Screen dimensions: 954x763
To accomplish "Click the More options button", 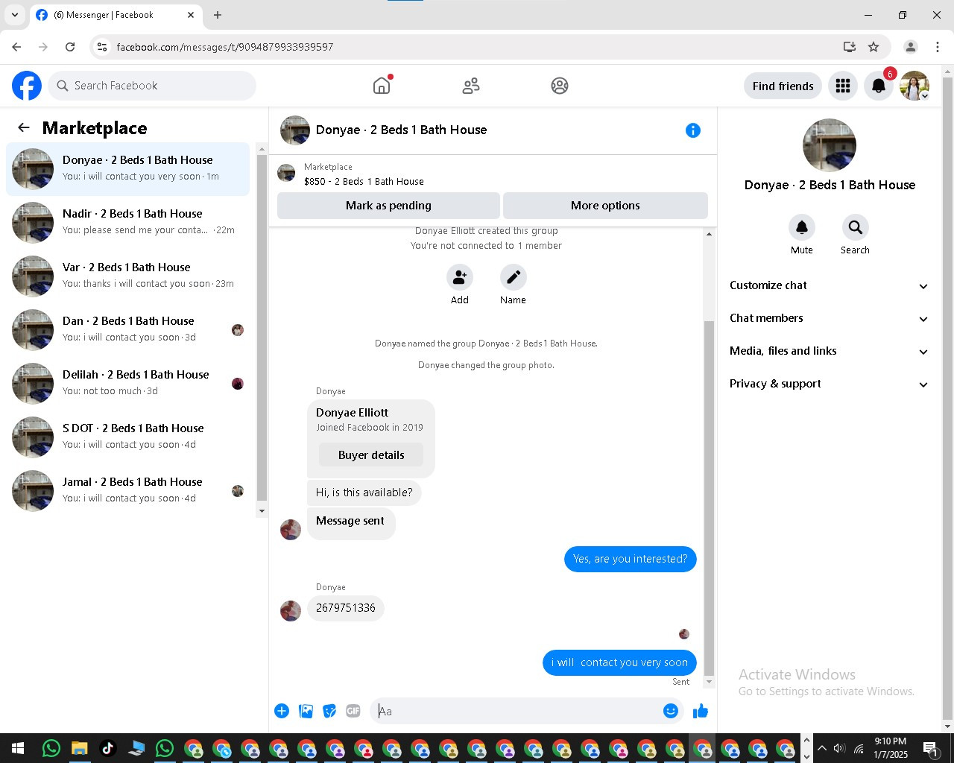I will (x=605, y=206).
